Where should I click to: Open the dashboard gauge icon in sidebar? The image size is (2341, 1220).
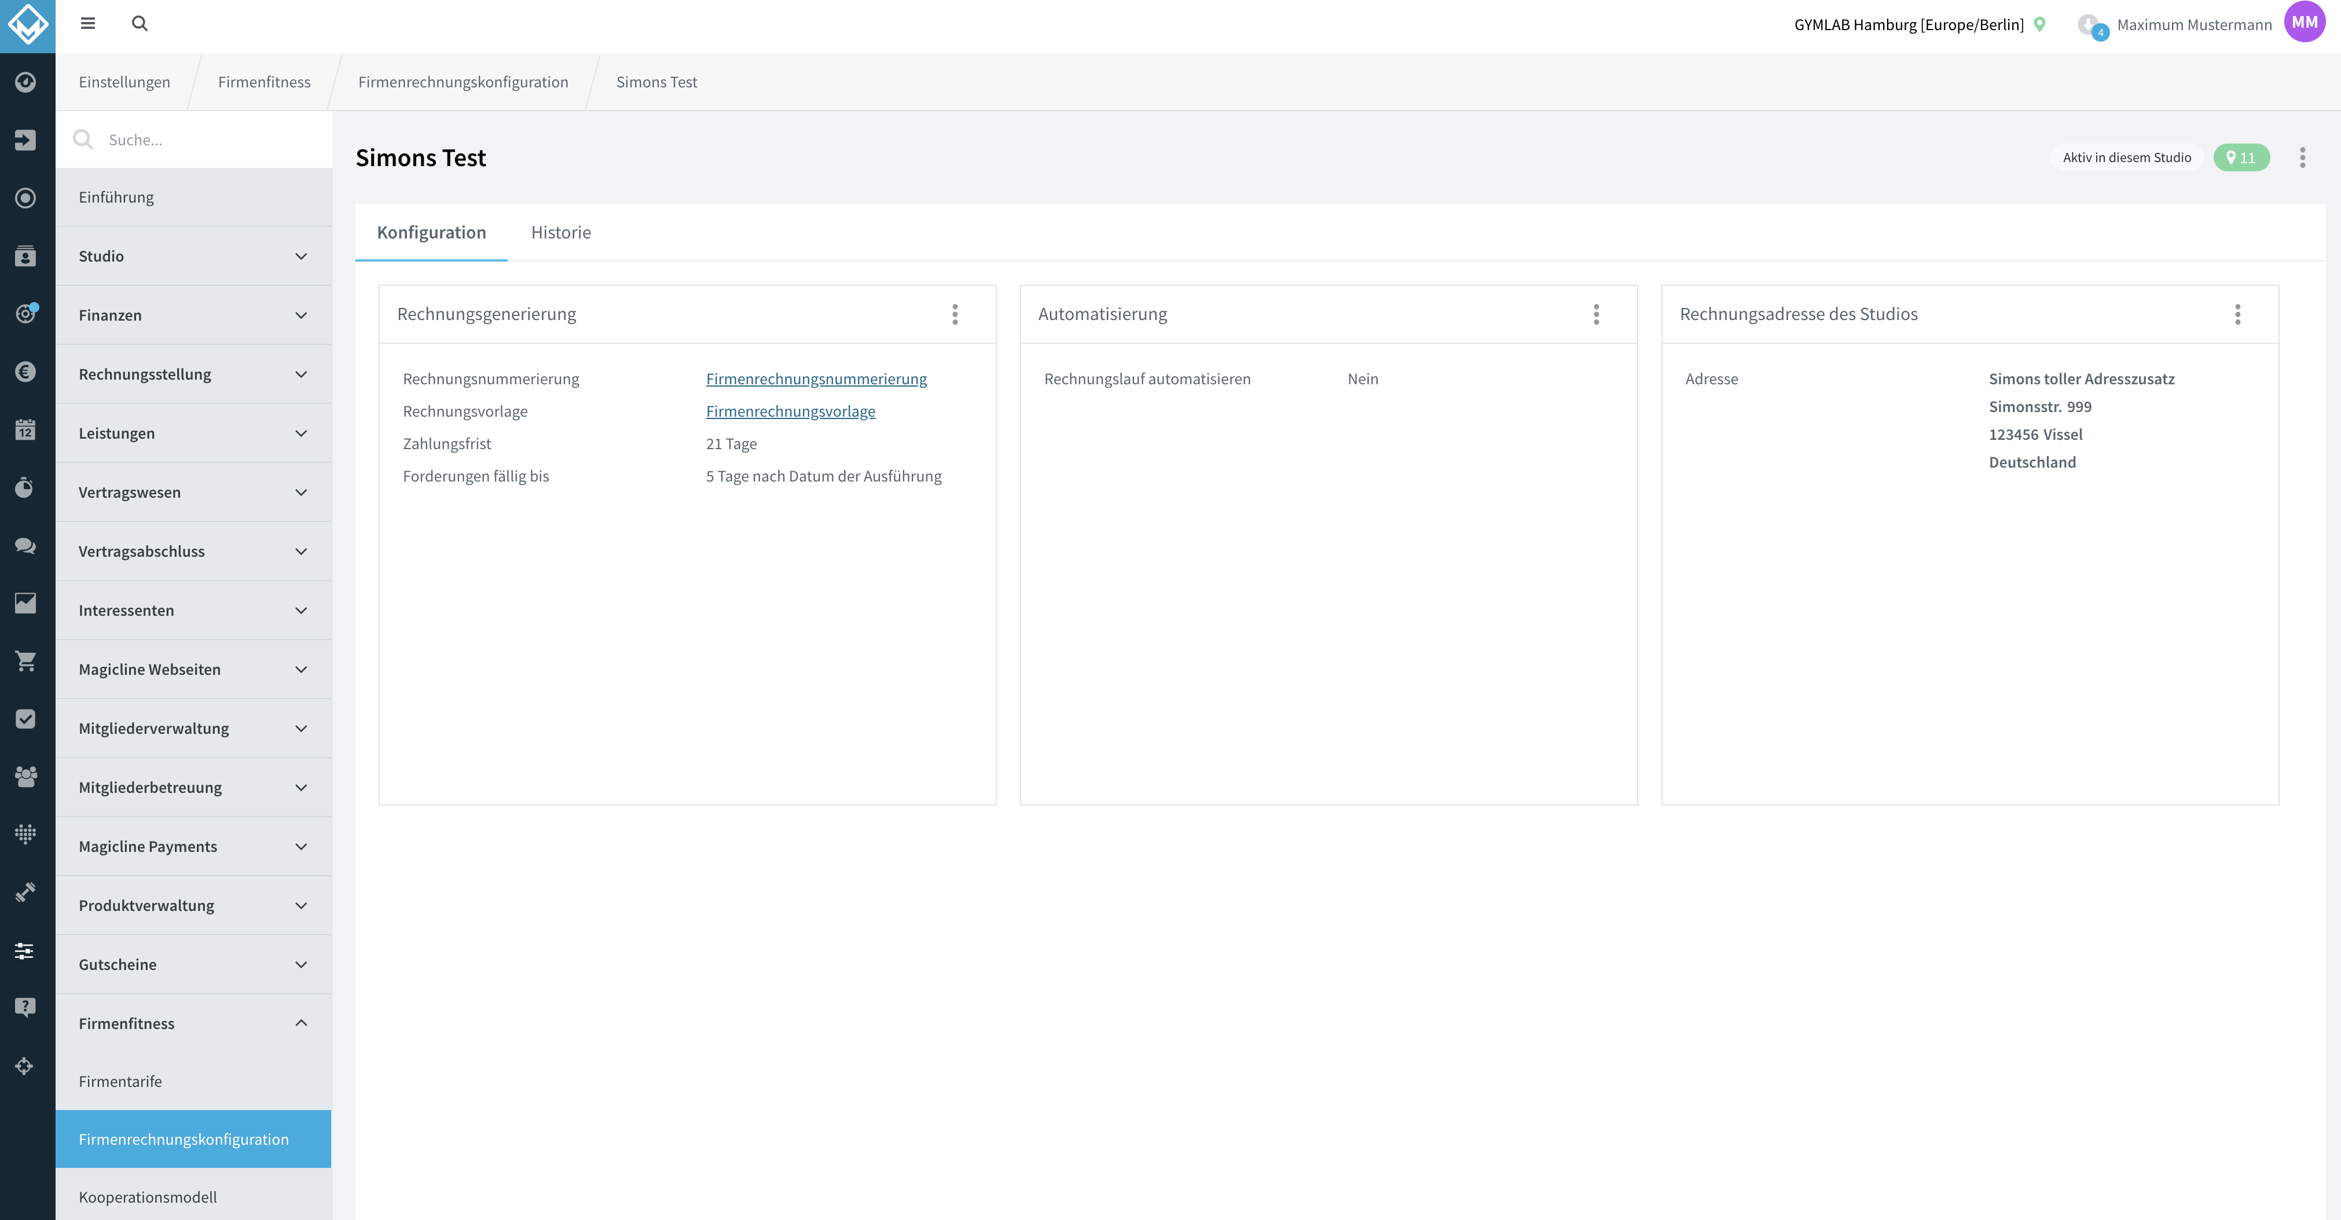pos(25,82)
